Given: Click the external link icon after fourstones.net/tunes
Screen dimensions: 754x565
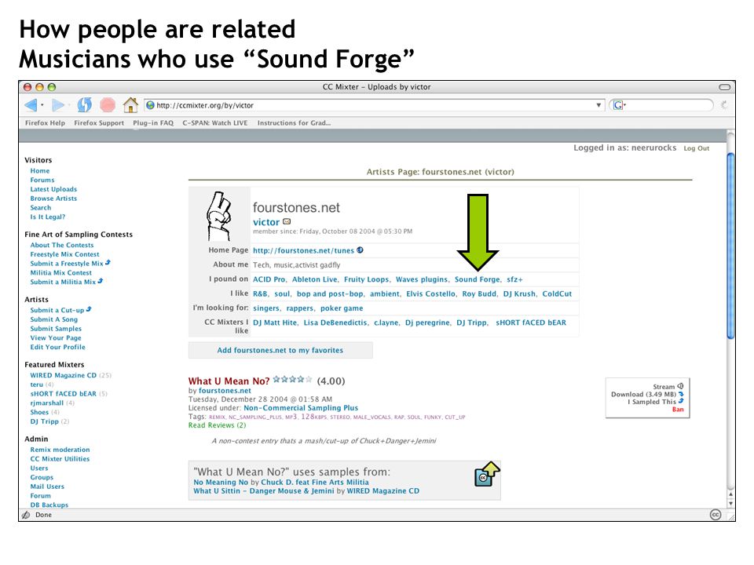Looking at the screenshot, I should point(361,250).
